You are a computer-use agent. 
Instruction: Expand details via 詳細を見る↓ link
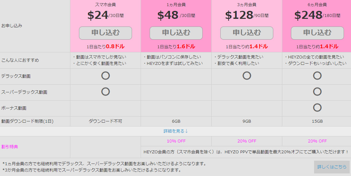click(x=176, y=131)
